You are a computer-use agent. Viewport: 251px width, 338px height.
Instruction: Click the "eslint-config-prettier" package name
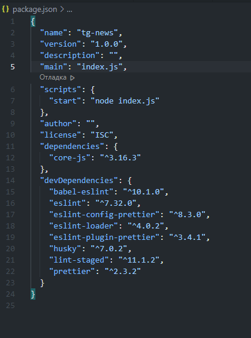104,215
